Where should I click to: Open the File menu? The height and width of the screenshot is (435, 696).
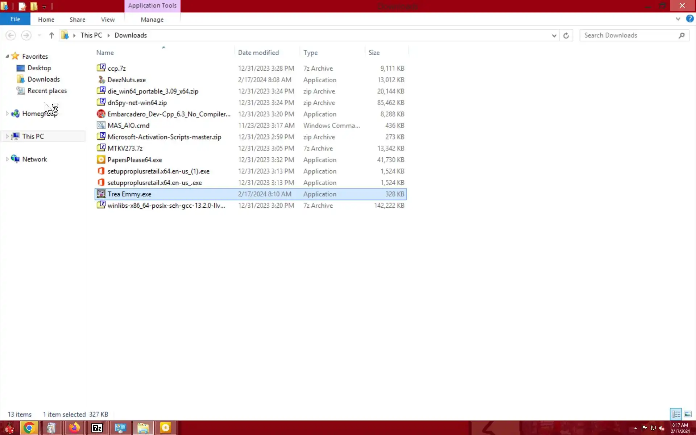click(15, 19)
